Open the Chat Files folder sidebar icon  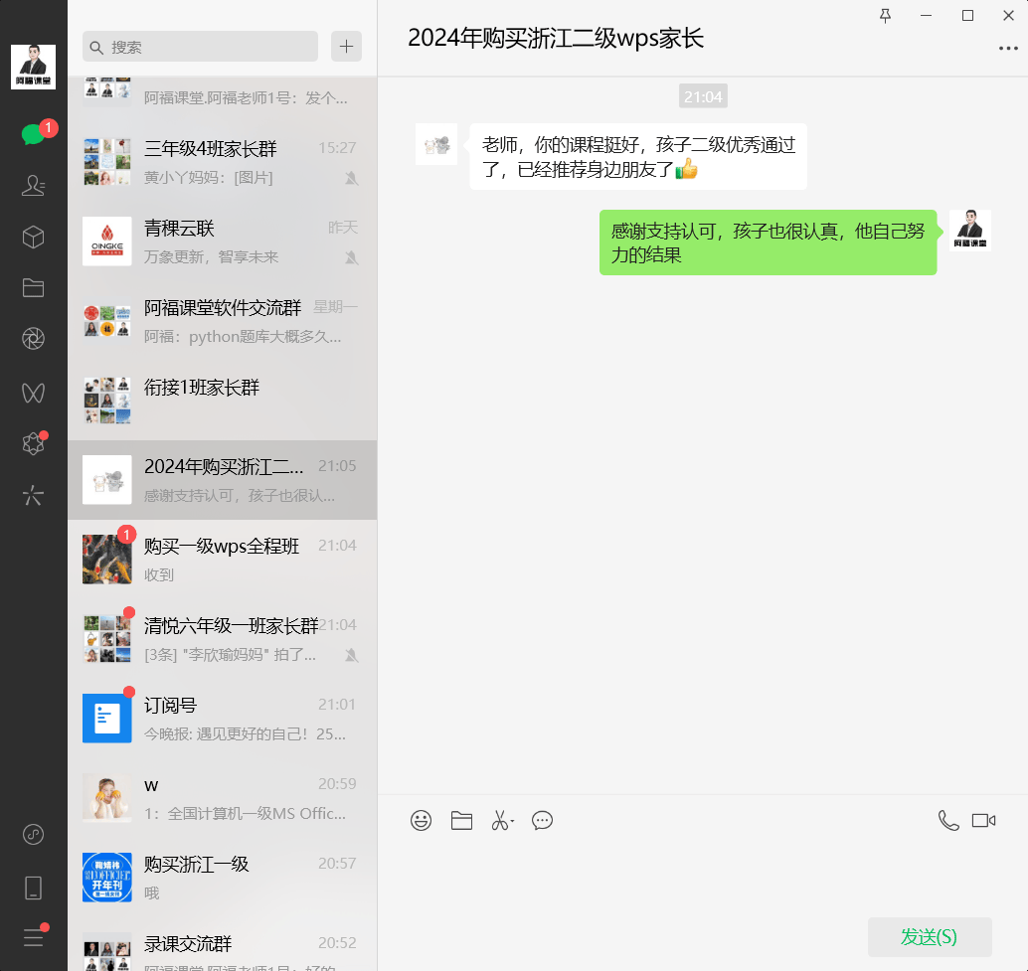pos(33,287)
